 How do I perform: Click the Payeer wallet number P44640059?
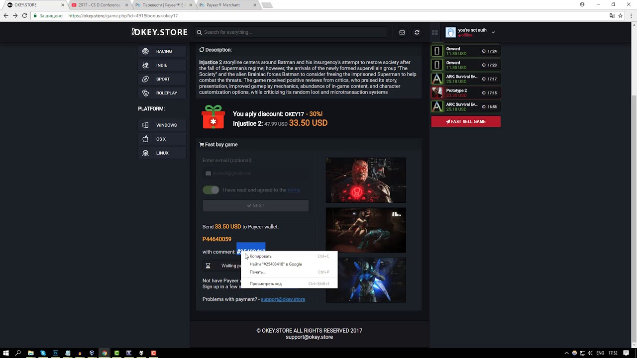click(217, 239)
